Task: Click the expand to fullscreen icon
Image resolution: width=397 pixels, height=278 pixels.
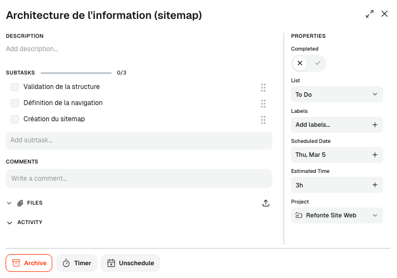Action: tap(370, 14)
